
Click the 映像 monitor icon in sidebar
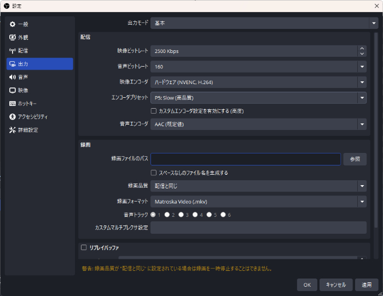pos(13,90)
